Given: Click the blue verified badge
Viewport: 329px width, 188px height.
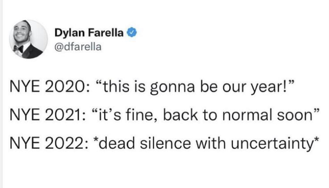Looking at the screenshot, I should coord(132,32).
